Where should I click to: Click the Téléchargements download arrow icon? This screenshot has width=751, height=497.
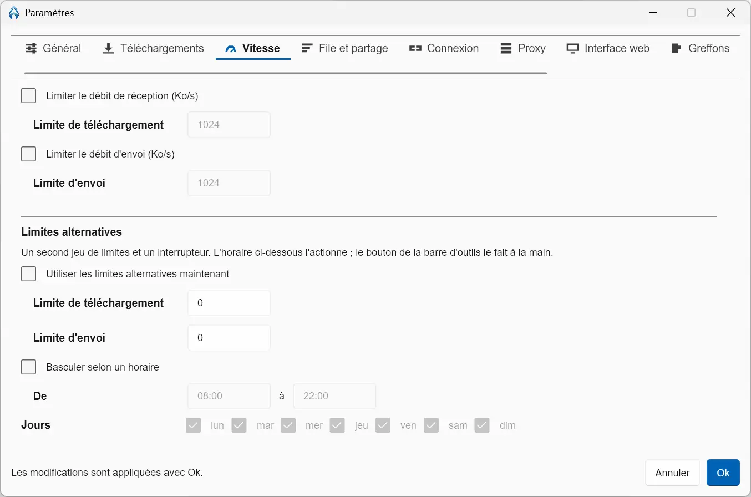coord(109,48)
